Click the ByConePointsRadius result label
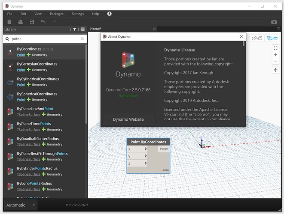 [x=34, y=183]
